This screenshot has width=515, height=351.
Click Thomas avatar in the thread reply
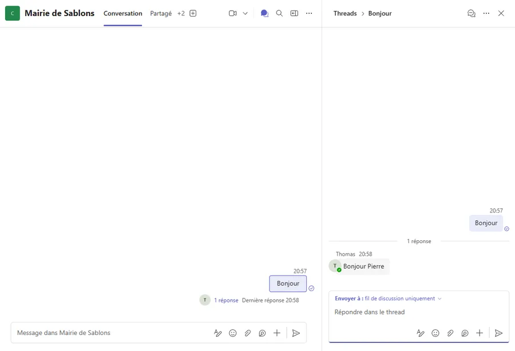(335, 266)
